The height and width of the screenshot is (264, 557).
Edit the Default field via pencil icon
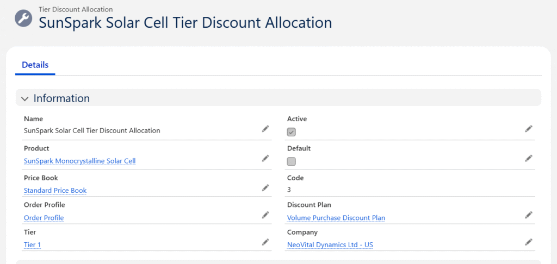point(528,158)
